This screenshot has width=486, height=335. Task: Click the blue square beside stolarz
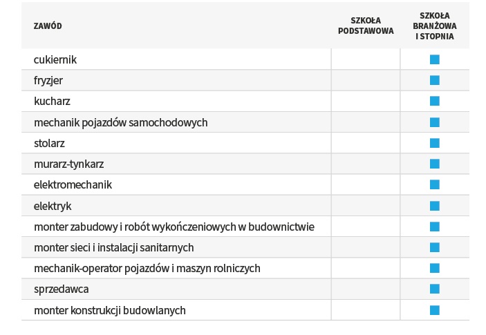tap(435, 143)
